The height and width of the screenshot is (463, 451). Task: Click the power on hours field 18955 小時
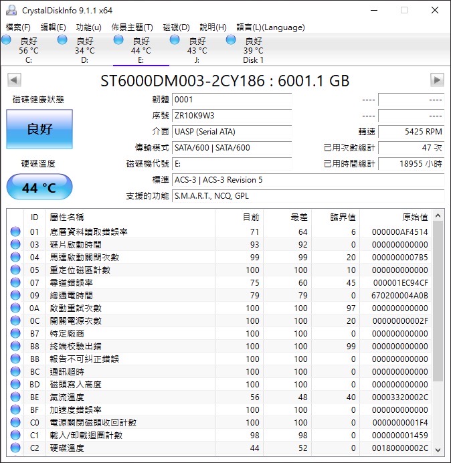coord(411,163)
